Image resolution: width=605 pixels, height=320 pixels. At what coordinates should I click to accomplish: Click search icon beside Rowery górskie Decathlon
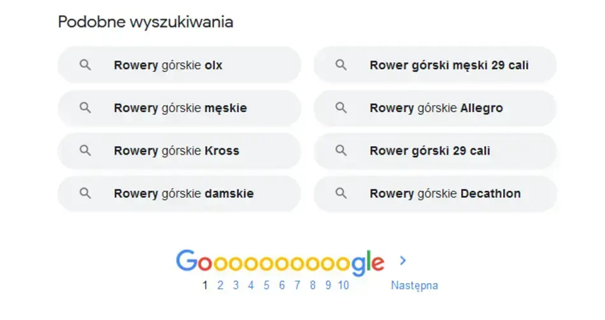pyautogui.click(x=341, y=193)
